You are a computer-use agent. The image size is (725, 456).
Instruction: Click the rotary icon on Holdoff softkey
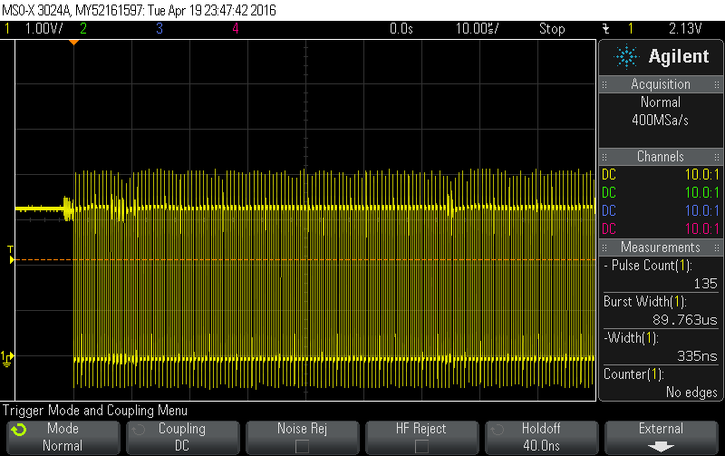(x=494, y=430)
